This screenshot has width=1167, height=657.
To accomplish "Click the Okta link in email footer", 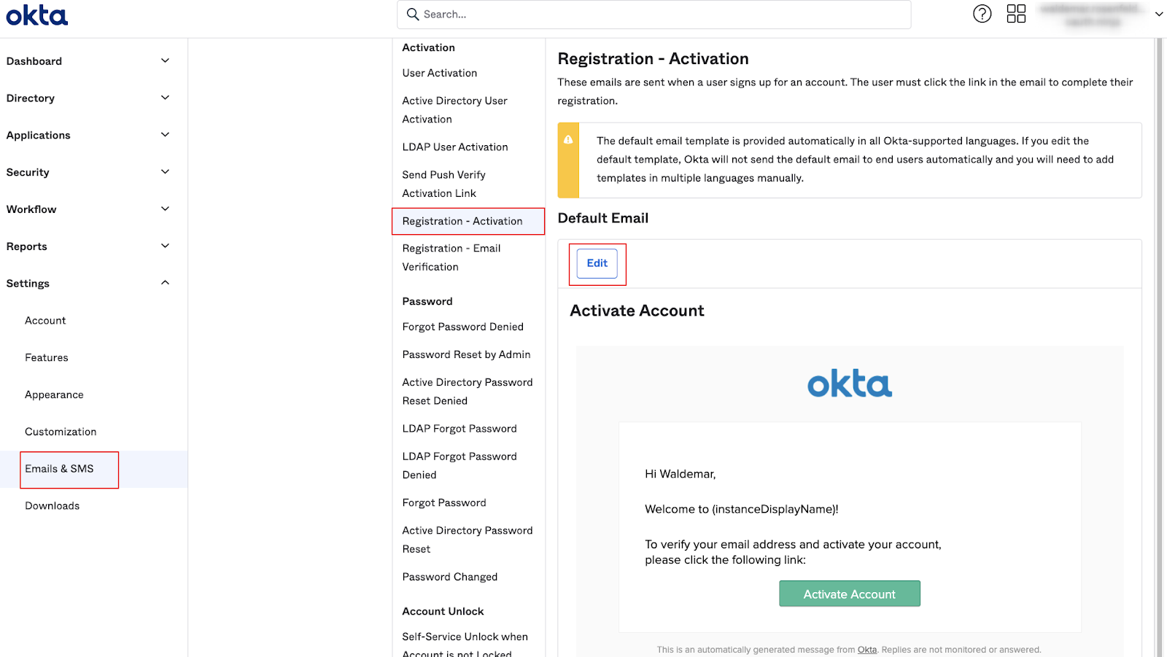I will pyautogui.click(x=867, y=650).
